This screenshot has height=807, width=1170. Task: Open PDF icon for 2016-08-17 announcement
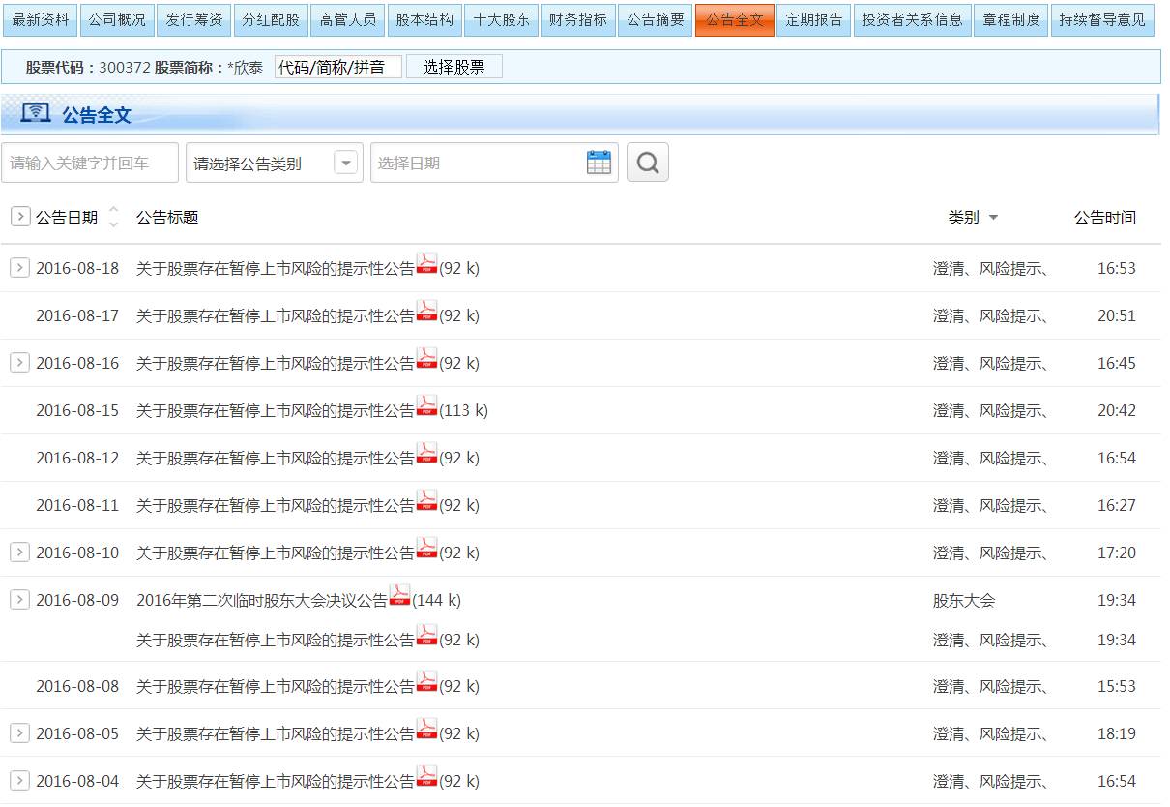coord(426,313)
